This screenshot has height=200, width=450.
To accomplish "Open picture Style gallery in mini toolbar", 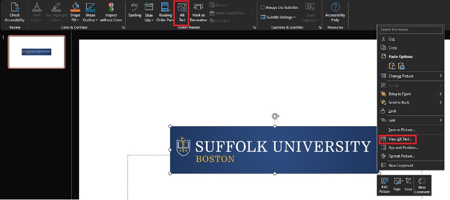I will point(397,185).
